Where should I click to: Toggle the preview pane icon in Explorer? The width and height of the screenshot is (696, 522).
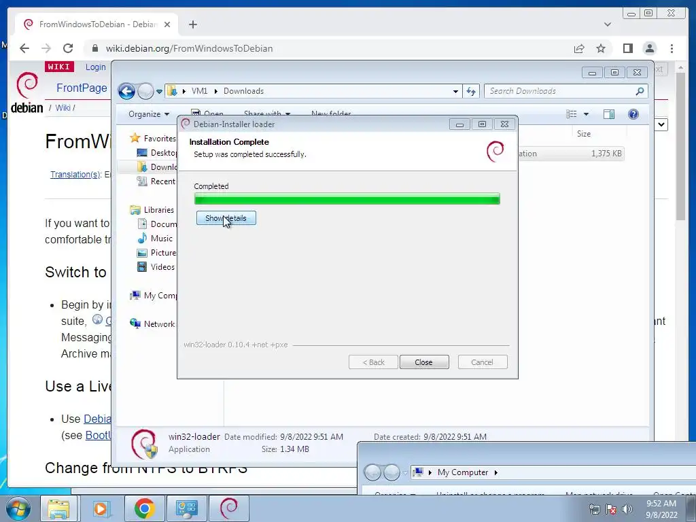click(609, 114)
